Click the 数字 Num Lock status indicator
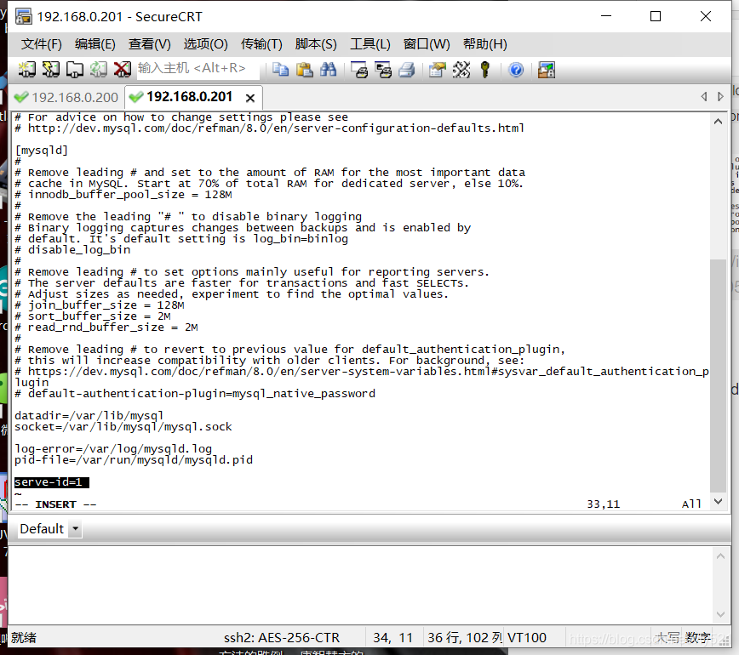 point(697,638)
